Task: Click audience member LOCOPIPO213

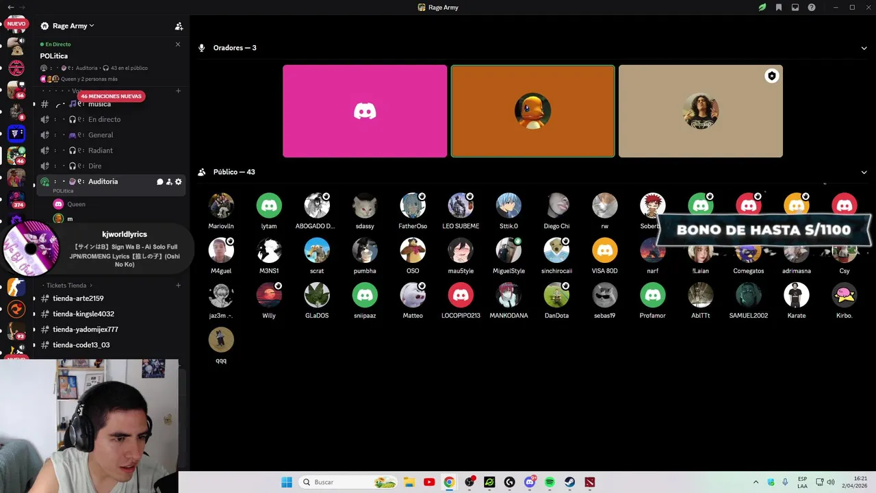Action: pos(461,301)
